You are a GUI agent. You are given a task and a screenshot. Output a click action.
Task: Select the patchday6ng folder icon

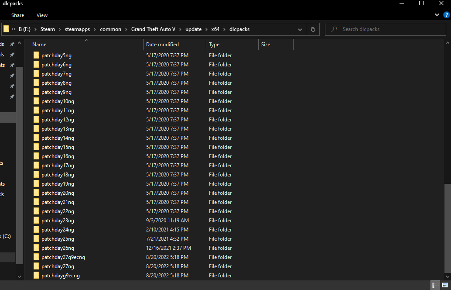[x=36, y=65]
